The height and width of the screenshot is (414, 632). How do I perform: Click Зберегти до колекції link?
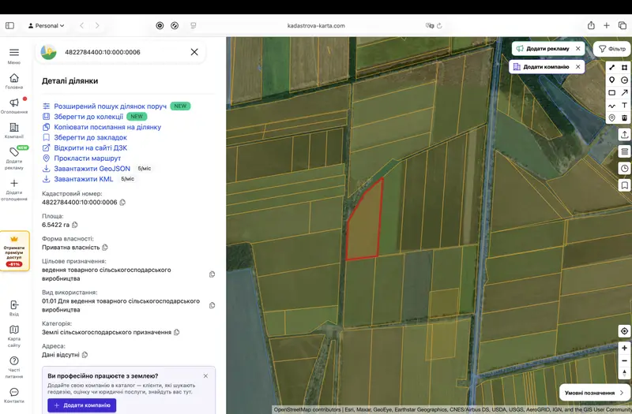click(88, 117)
